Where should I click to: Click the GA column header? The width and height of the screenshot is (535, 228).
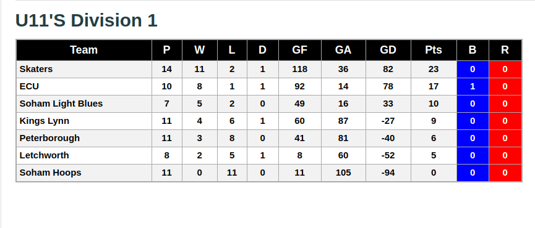point(343,50)
